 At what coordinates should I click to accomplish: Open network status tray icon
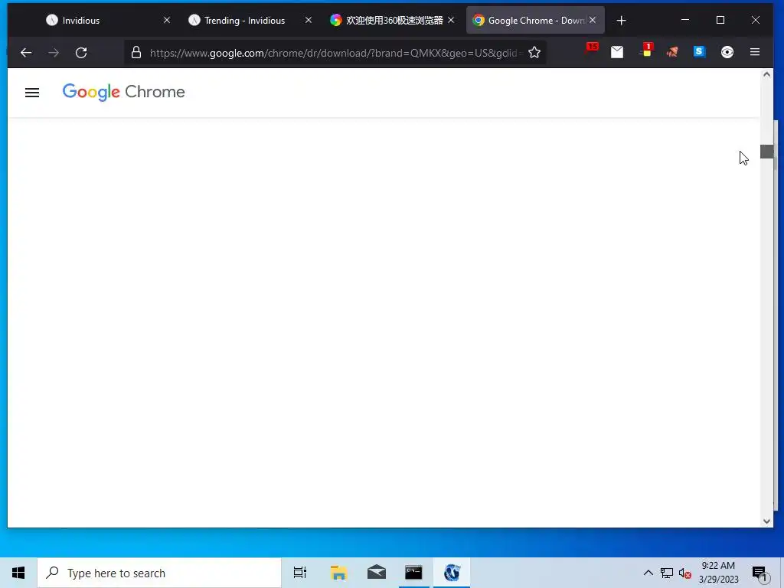tap(667, 573)
